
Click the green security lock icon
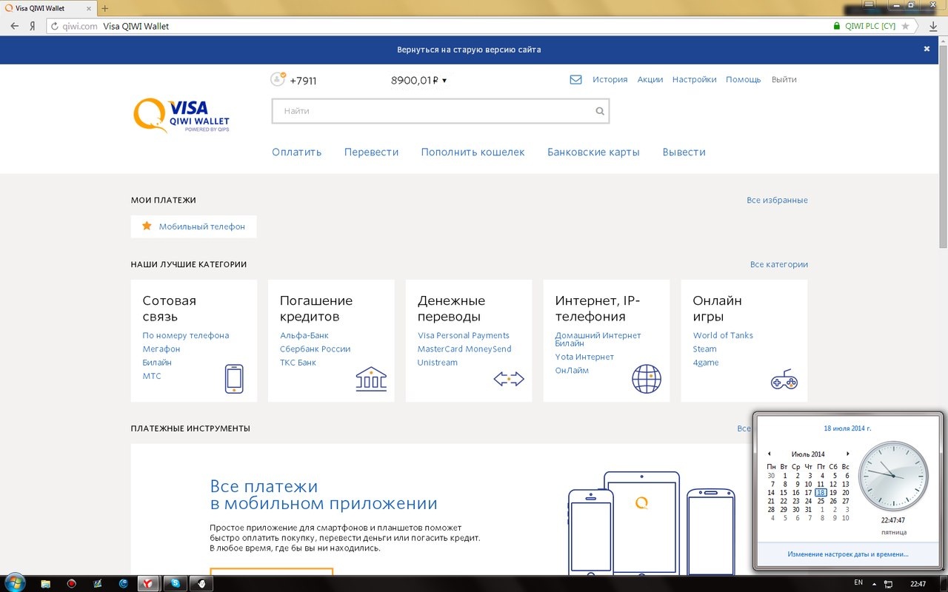pyautogui.click(x=837, y=26)
